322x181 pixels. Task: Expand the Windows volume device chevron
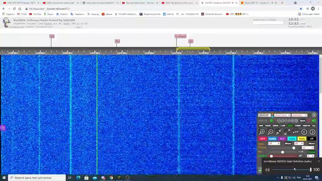pyautogui.click(x=319, y=161)
